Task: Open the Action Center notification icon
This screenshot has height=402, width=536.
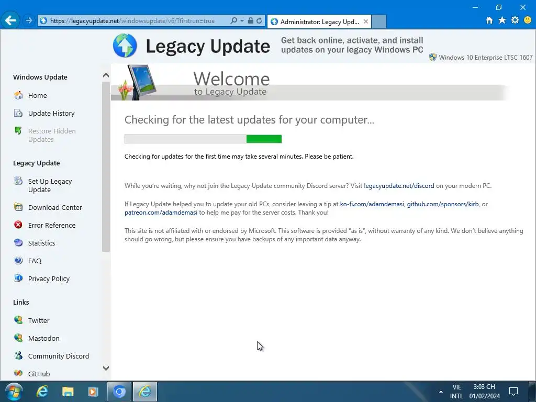Action: (x=513, y=392)
